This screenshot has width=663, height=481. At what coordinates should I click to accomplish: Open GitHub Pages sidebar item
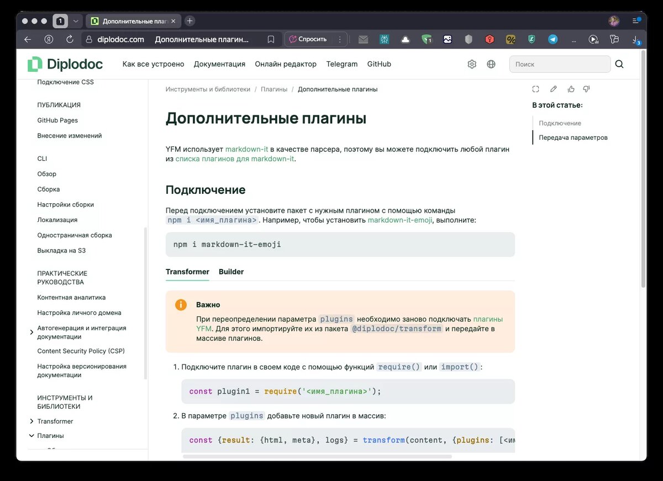[57, 120]
